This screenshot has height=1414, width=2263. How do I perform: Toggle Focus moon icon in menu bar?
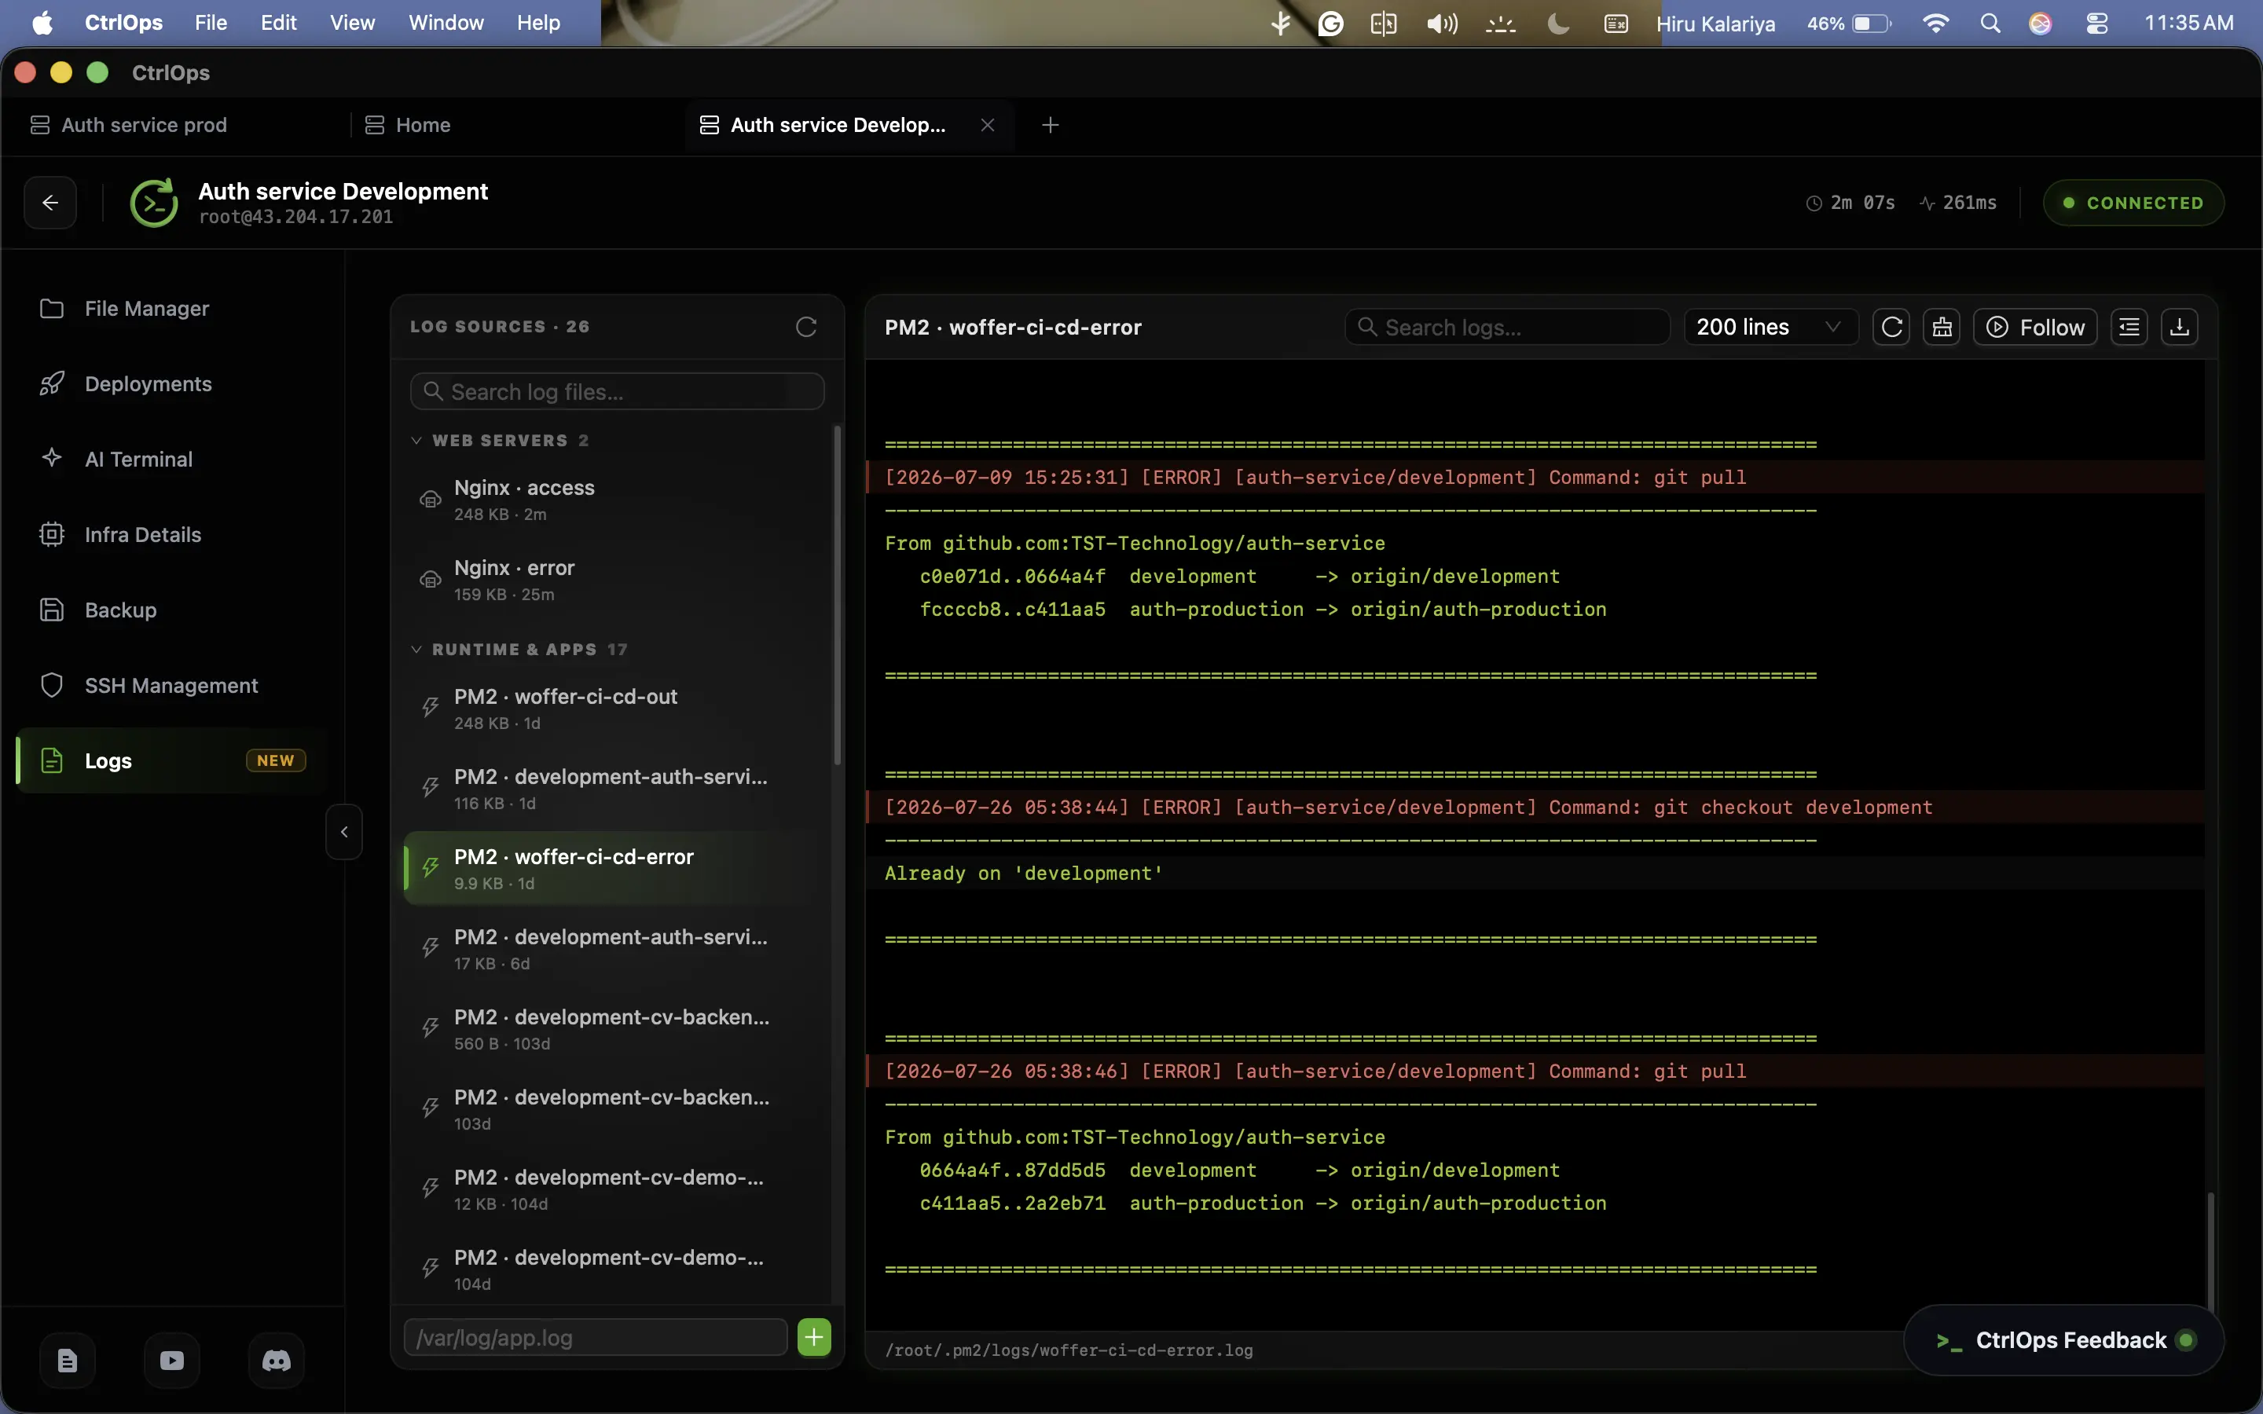(1559, 24)
